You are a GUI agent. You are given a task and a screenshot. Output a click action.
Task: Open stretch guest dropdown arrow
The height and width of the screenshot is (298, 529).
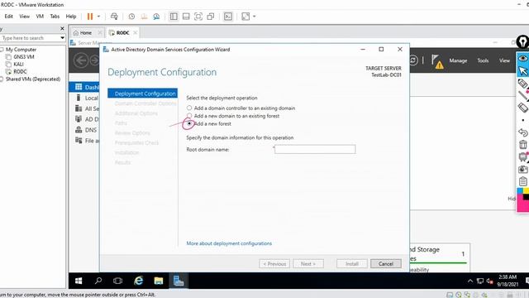[255, 17]
